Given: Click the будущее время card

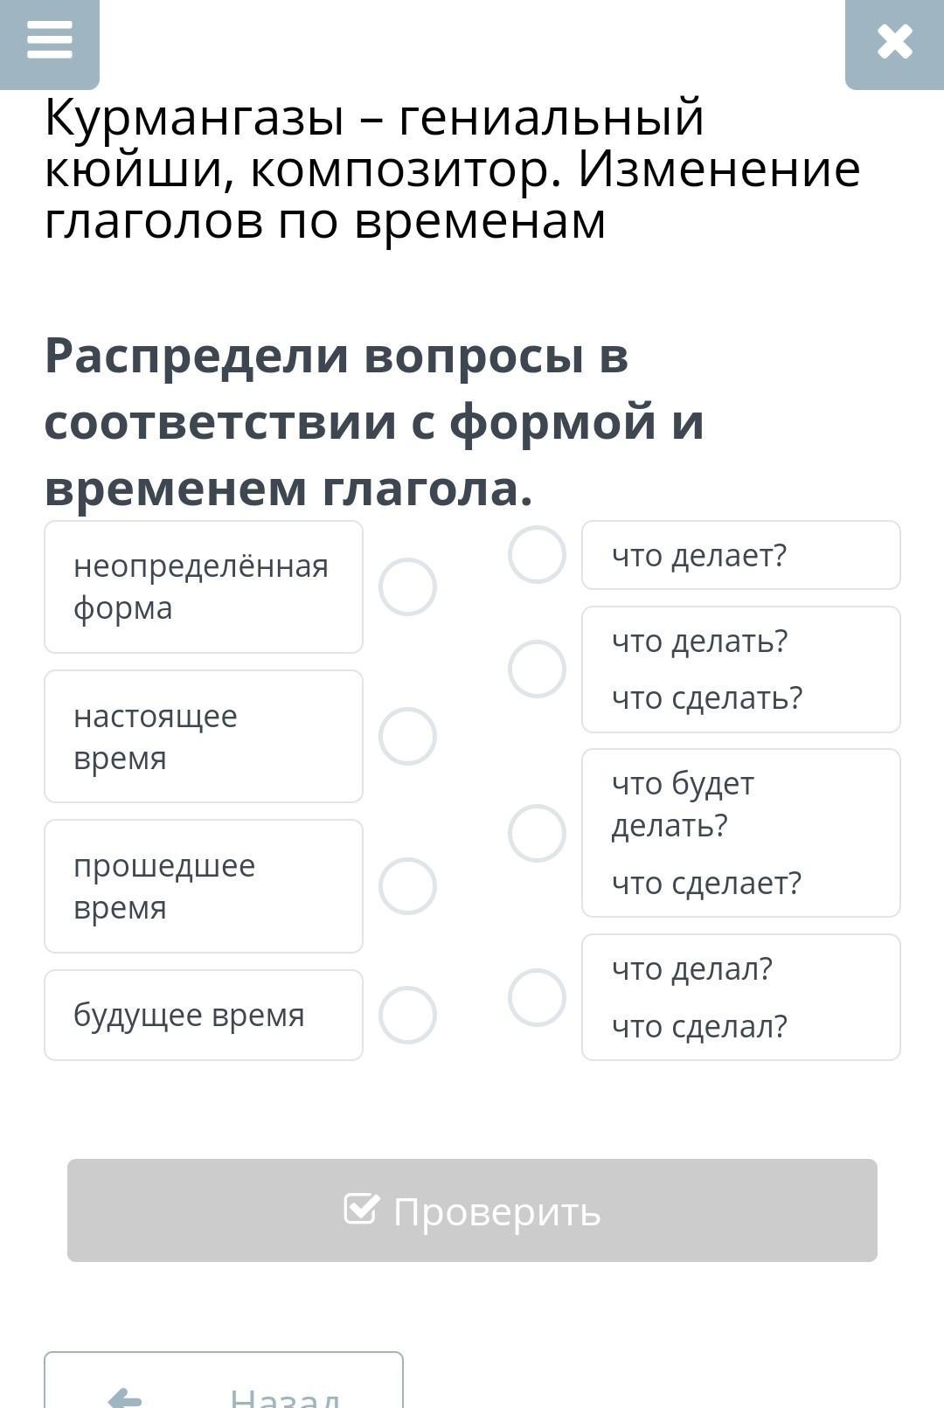Looking at the screenshot, I should click(x=204, y=1015).
